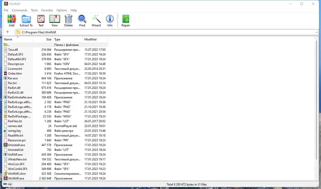Screen dimensions: 321x189
Task: Click the address bar path field
Action: pos(167,32)
